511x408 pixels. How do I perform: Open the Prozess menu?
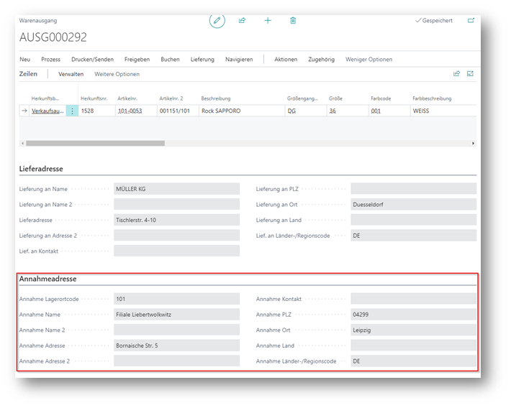50,59
